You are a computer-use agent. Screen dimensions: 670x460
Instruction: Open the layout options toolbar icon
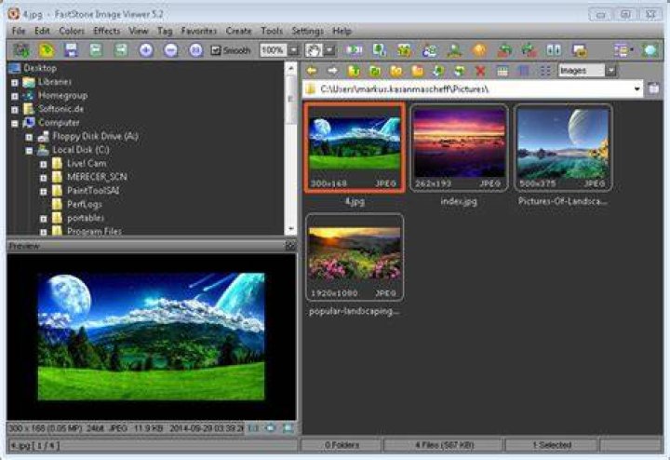pos(623,50)
